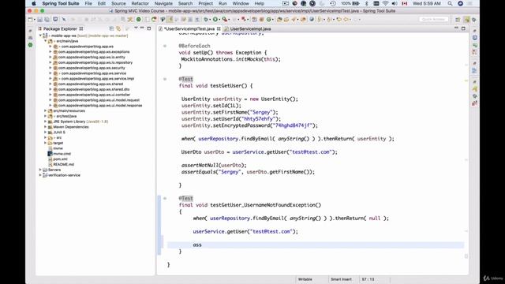This screenshot has width=505, height=284.
Task: Click the Save toolbar icon
Action: click(40, 20)
